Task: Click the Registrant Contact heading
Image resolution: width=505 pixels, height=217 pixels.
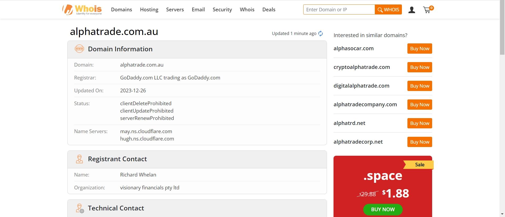Action: tap(117, 159)
